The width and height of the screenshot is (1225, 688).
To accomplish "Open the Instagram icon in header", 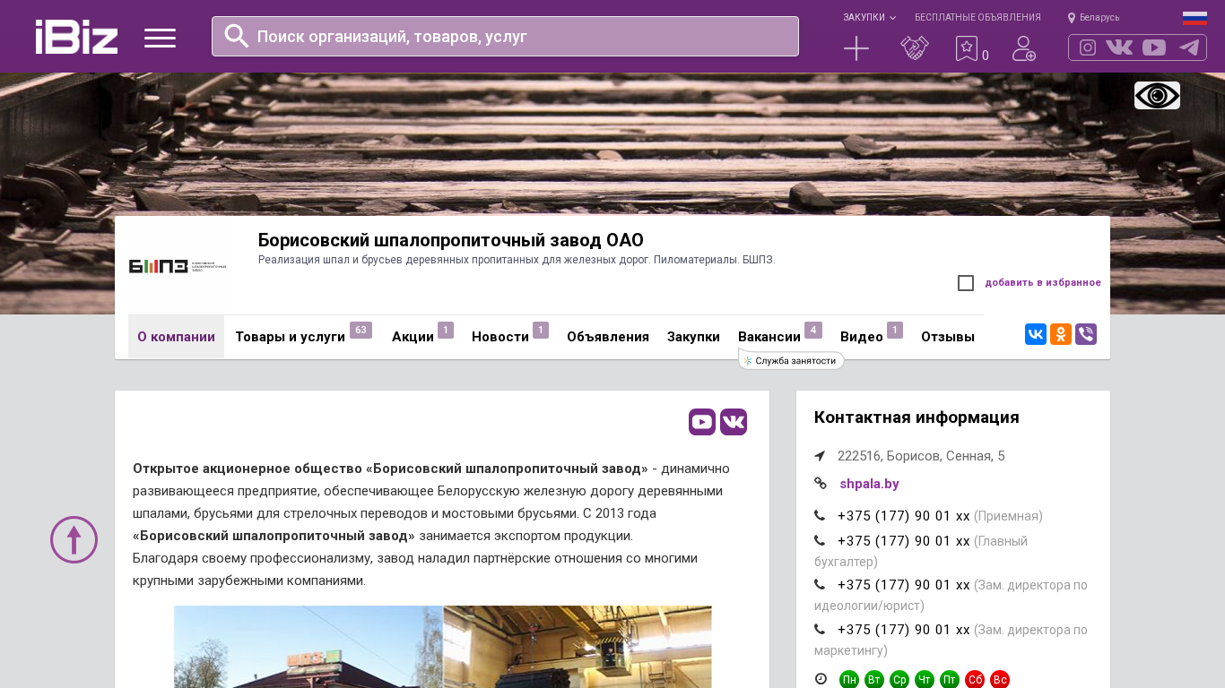I will (1088, 47).
